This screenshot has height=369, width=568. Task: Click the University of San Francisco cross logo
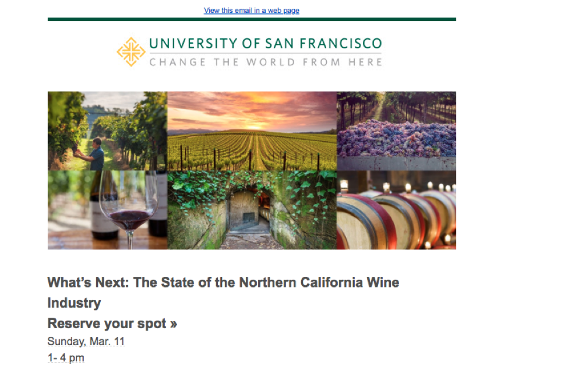(x=130, y=52)
